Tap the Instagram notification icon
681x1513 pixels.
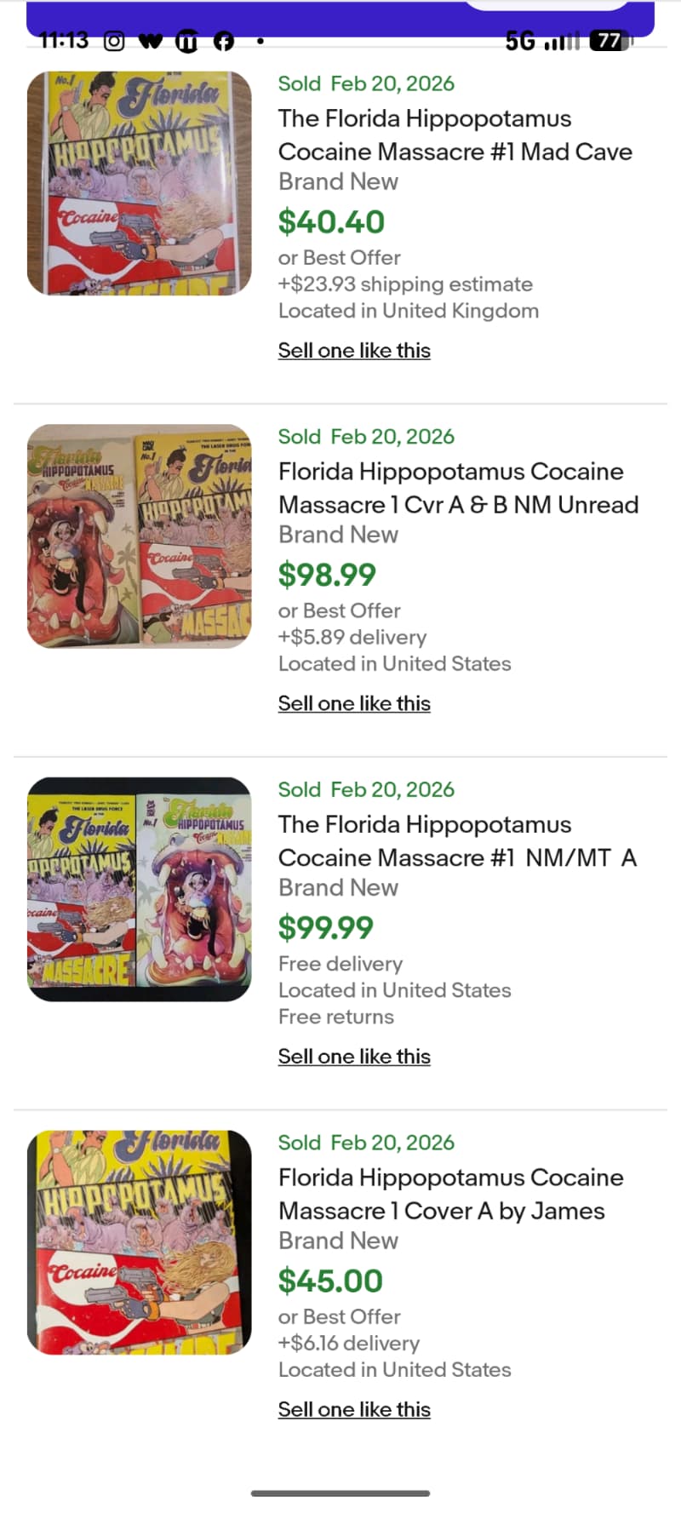(x=114, y=41)
